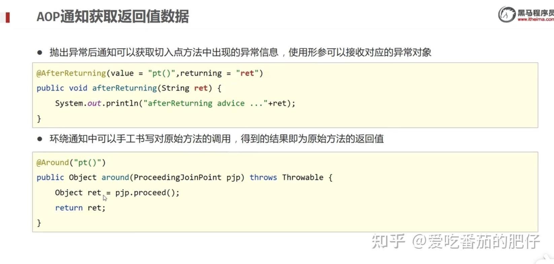The width and height of the screenshot is (554, 264).
Task: Click the itheima horse logo icon
Action: 507,14
